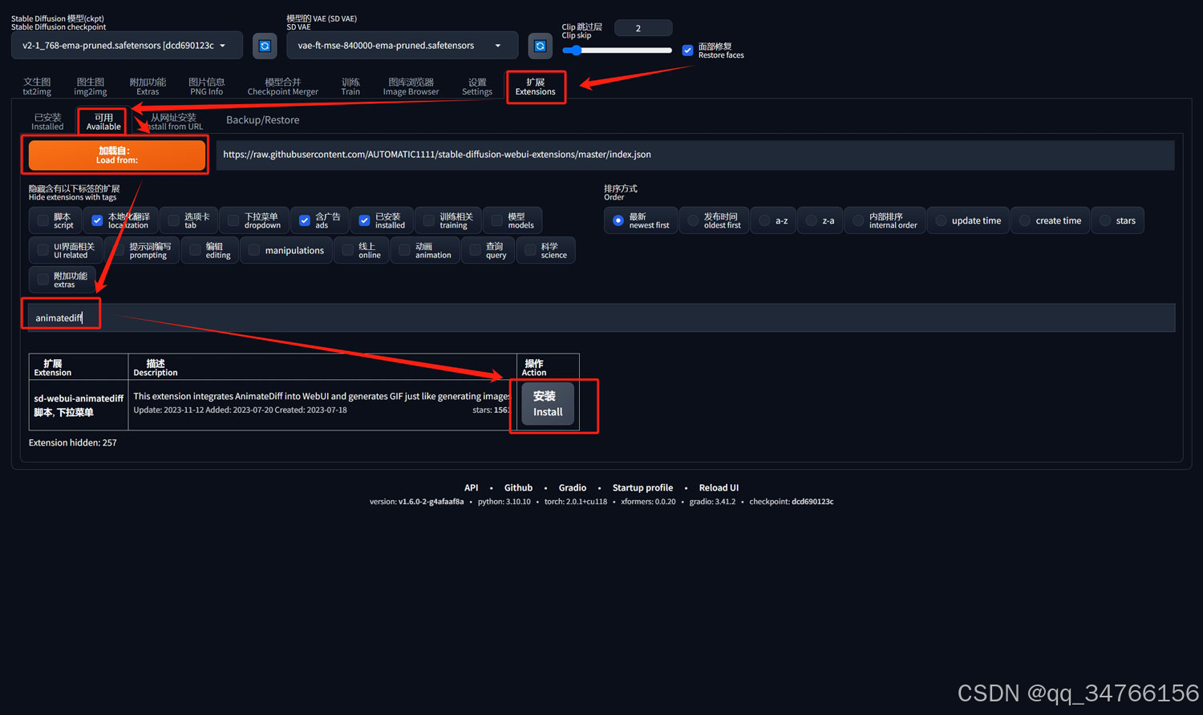This screenshot has width=1203, height=715.
Task: Select the create time order option
Action: (x=1024, y=220)
